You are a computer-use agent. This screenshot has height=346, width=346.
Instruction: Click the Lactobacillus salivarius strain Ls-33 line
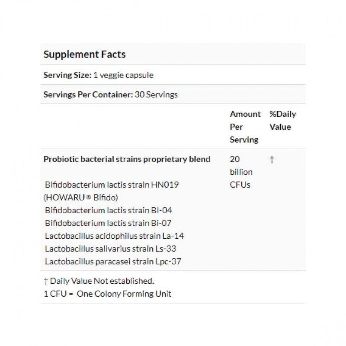(x=110, y=249)
